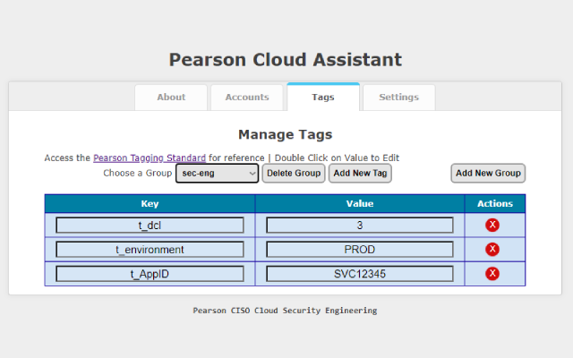Click the Choose a Group label
The width and height of the screenshot is (573, 358).
coord(137,173)
